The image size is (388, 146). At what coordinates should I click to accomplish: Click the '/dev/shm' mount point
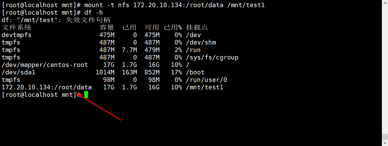201,43
